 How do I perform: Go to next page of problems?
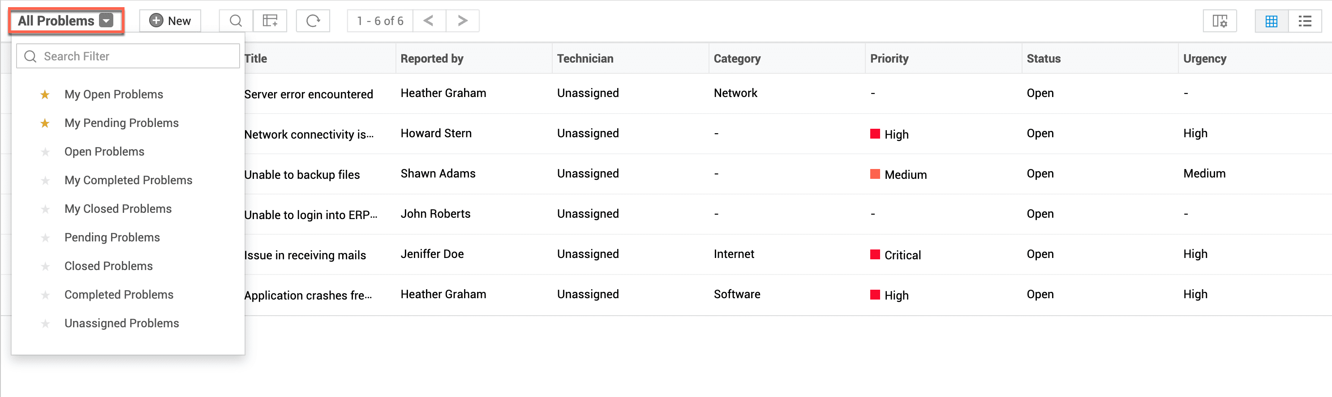click(462, 21)
